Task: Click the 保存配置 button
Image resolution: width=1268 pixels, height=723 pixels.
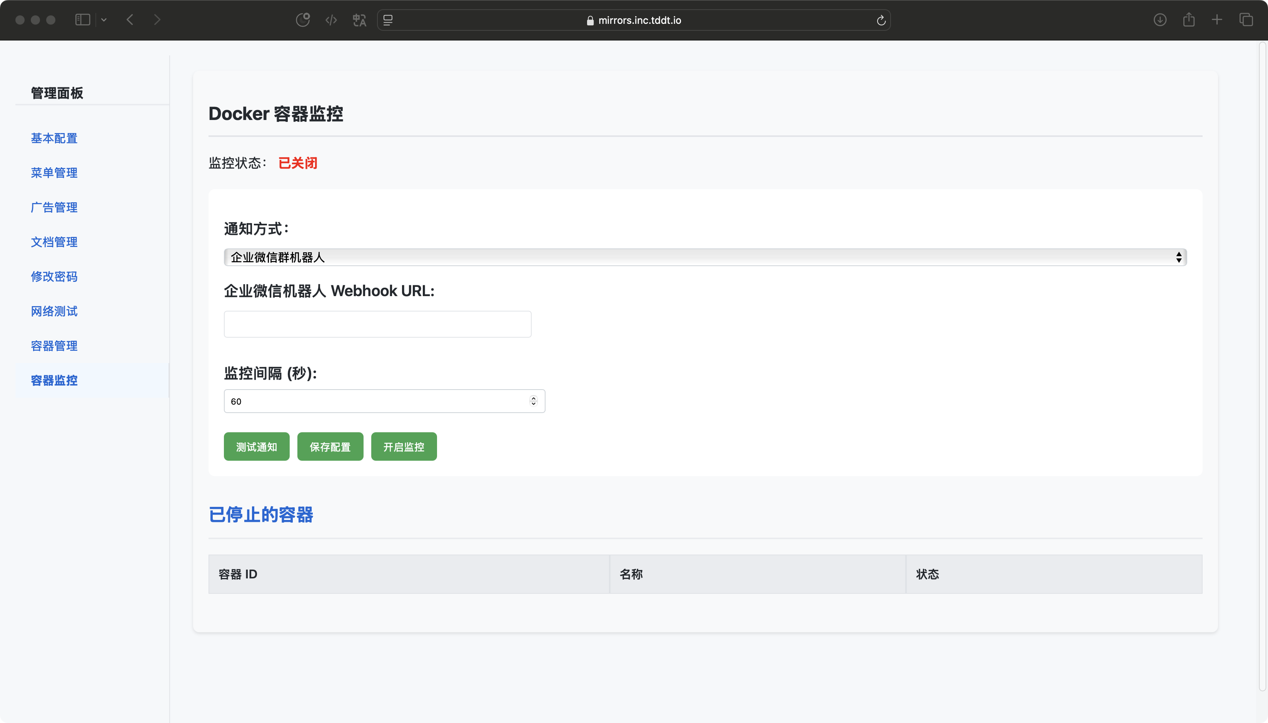Action: 330,447
